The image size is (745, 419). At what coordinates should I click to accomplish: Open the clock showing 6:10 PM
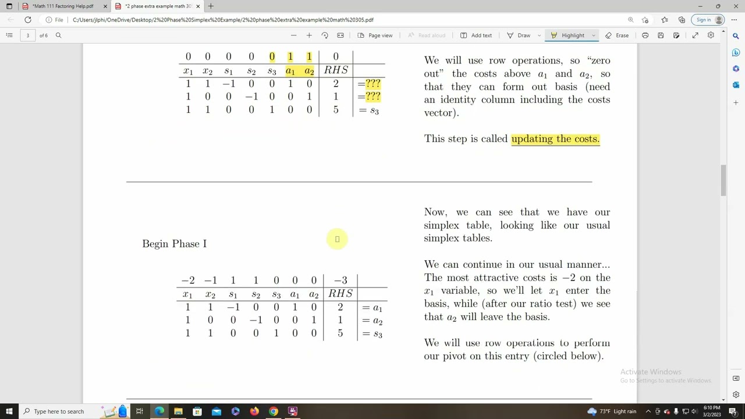point(712,411)
